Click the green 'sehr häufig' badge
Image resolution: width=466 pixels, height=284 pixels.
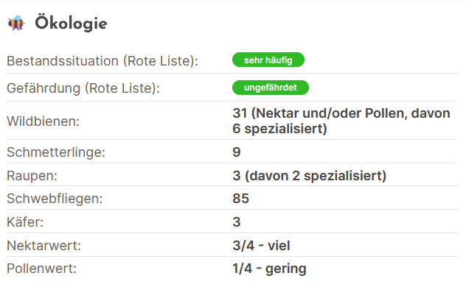click(x=268, y=60)
